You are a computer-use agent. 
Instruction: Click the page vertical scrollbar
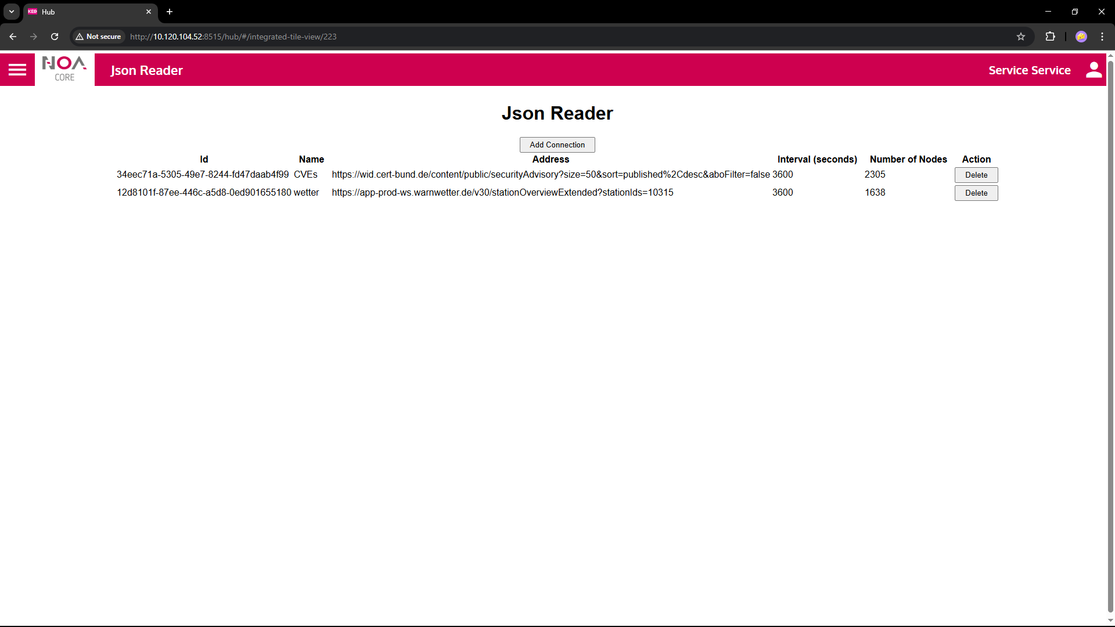pos(1110,337)
